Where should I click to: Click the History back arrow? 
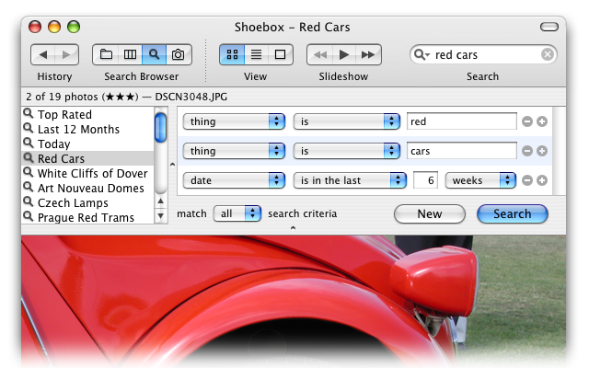[43, 55]
